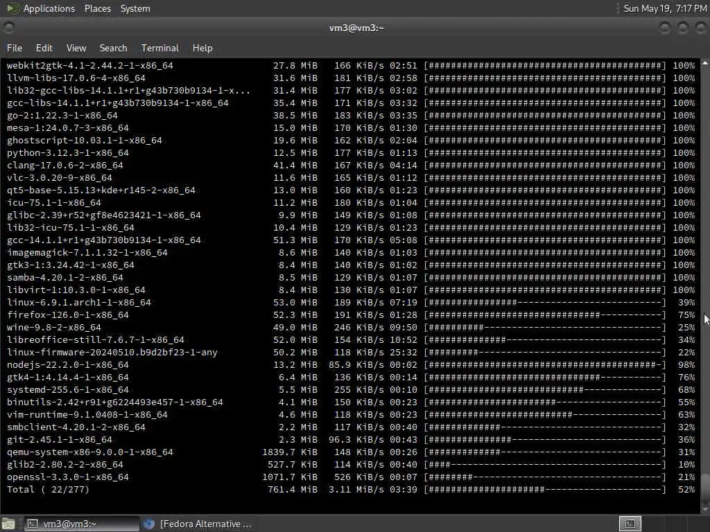This screenshot has height=532, width=710.
Task: Click the firefox-126.0-1 progress bar
Action: click(x=545, y=315)
